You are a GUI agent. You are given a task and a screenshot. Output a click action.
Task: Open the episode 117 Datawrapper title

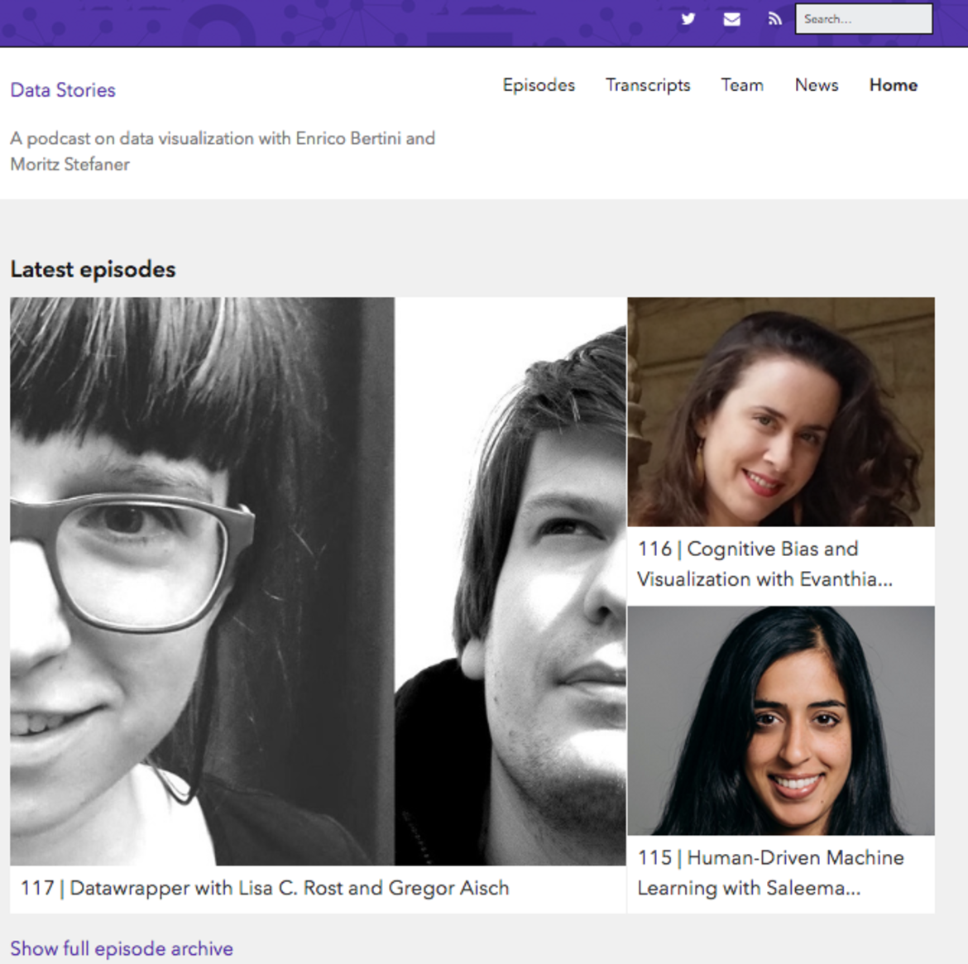coord(265,888)
